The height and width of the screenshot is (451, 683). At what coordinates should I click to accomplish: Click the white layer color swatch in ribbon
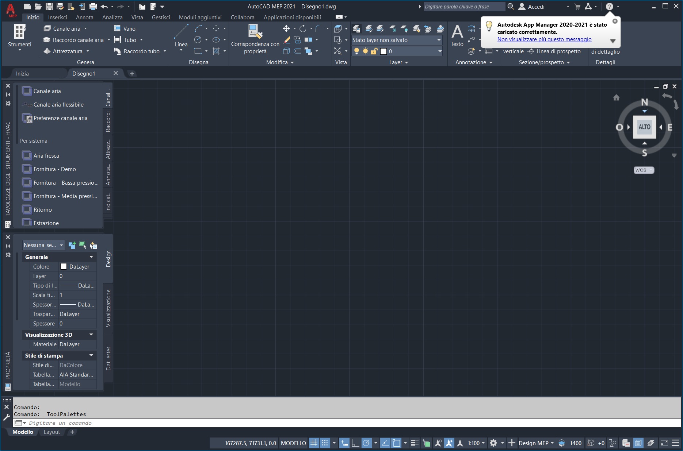384,51
